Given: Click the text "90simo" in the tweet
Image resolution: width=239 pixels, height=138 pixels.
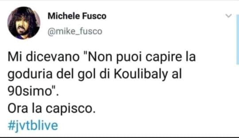Looking at the screenshot, I should click(30, 92).
